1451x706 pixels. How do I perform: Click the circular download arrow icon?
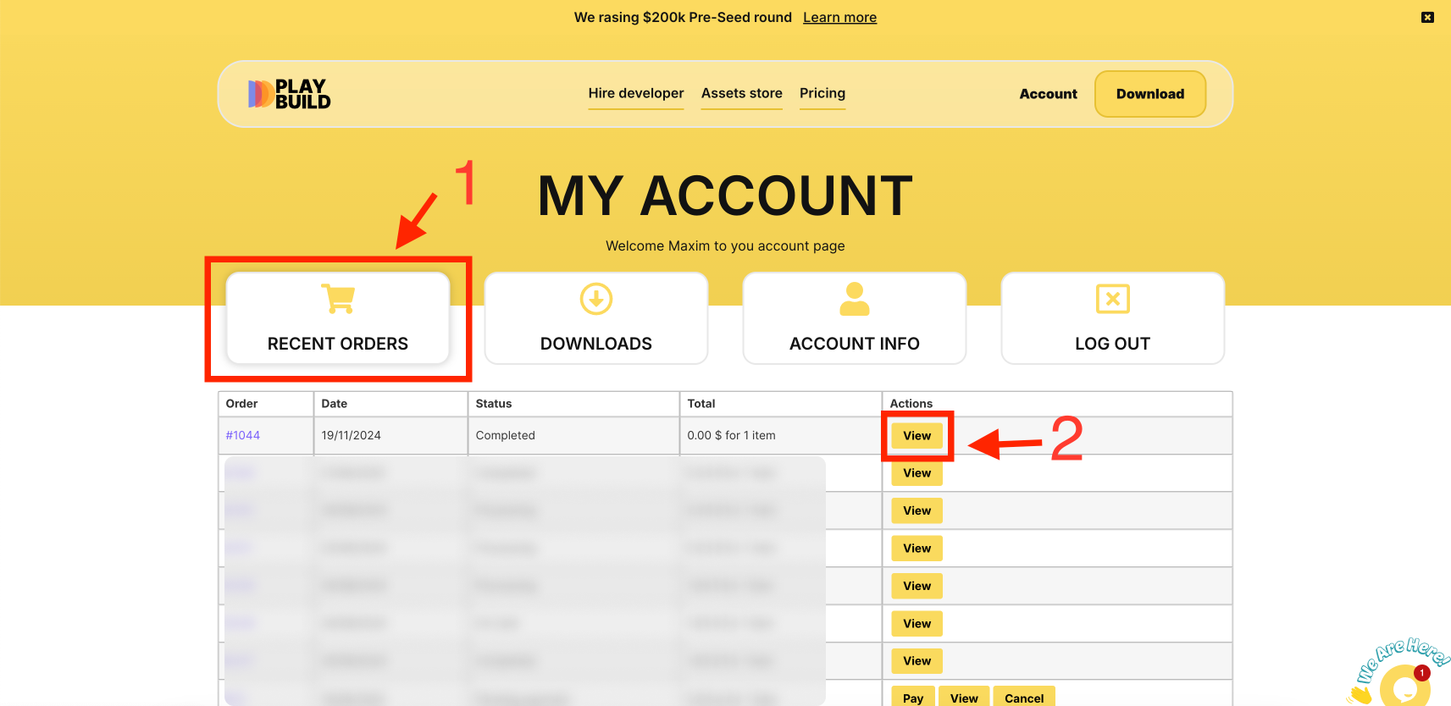click(x=595, y=299)
